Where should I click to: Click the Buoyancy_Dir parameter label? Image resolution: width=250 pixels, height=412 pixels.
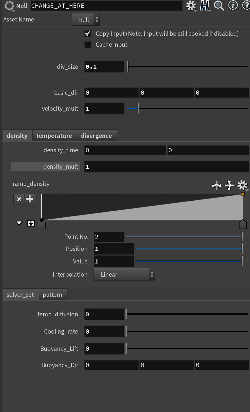(x=60, y=365)
